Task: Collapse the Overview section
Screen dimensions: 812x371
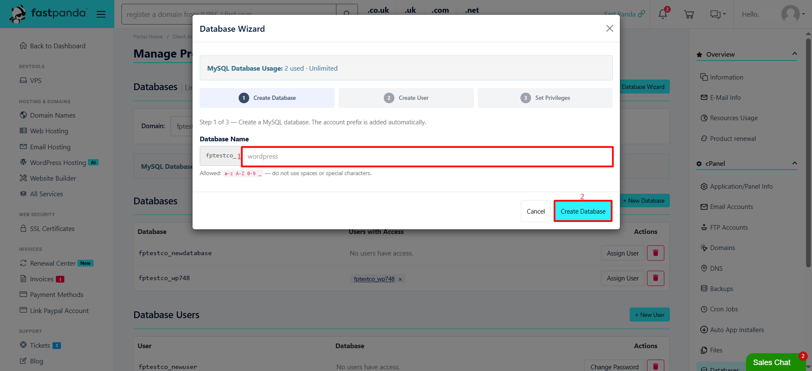Action: click(794, 54)
